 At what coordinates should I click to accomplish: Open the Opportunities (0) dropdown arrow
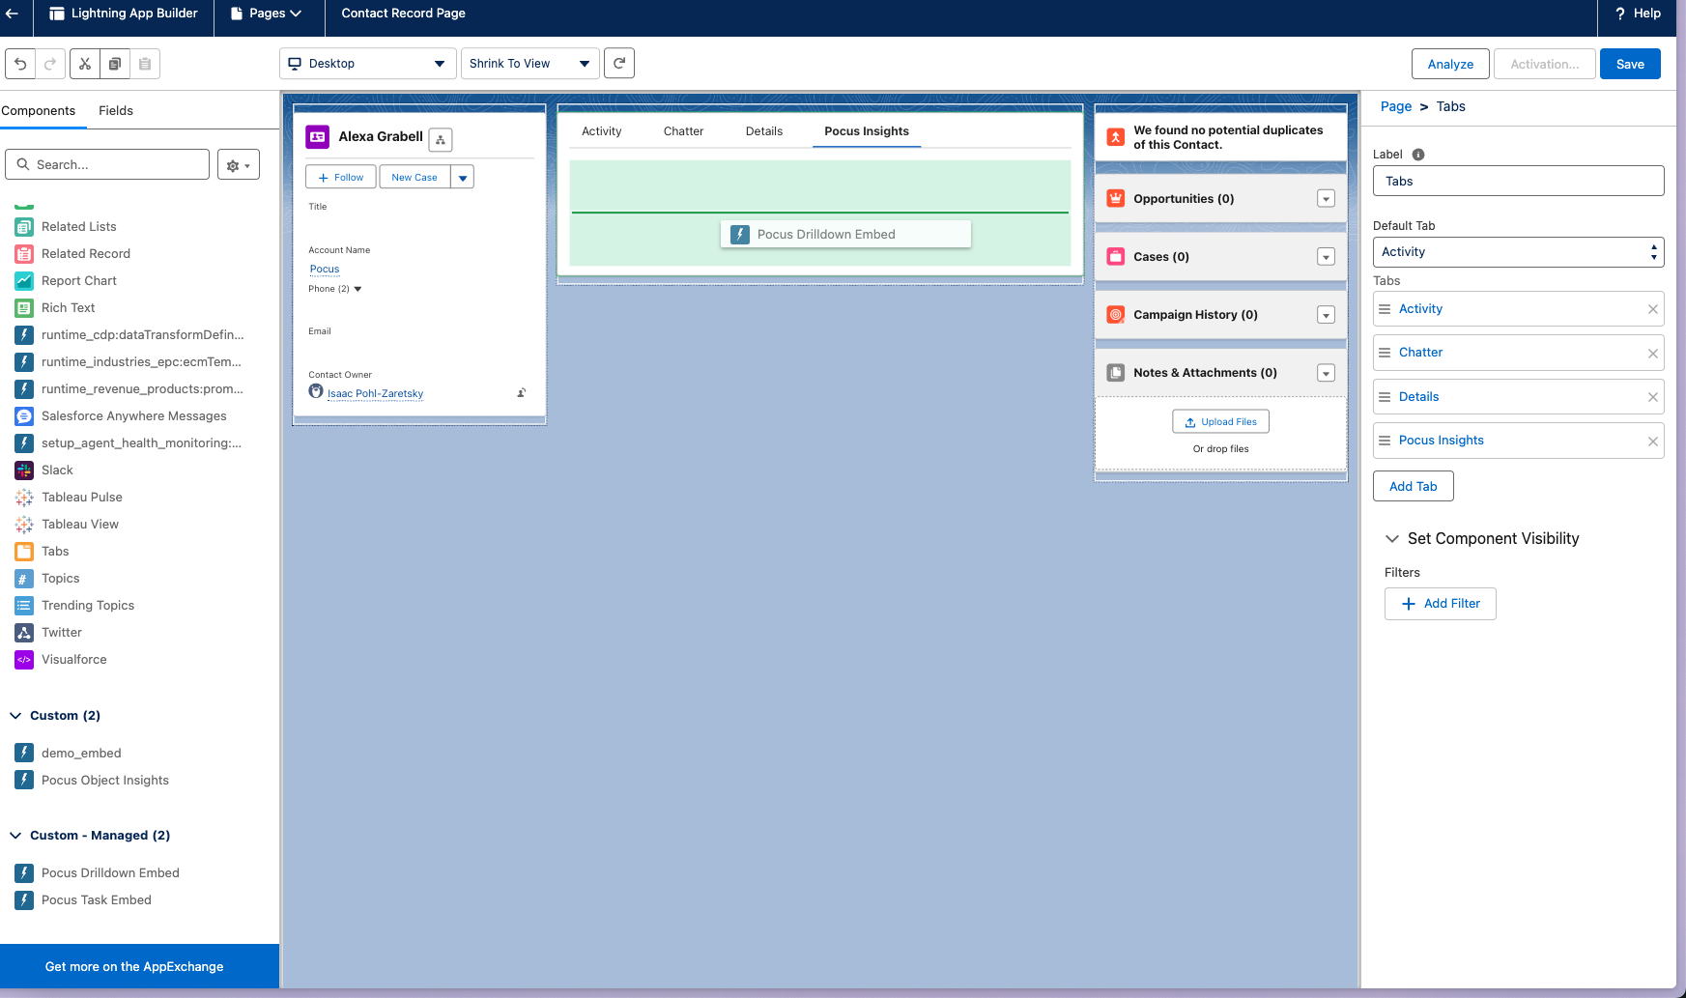1327,199
